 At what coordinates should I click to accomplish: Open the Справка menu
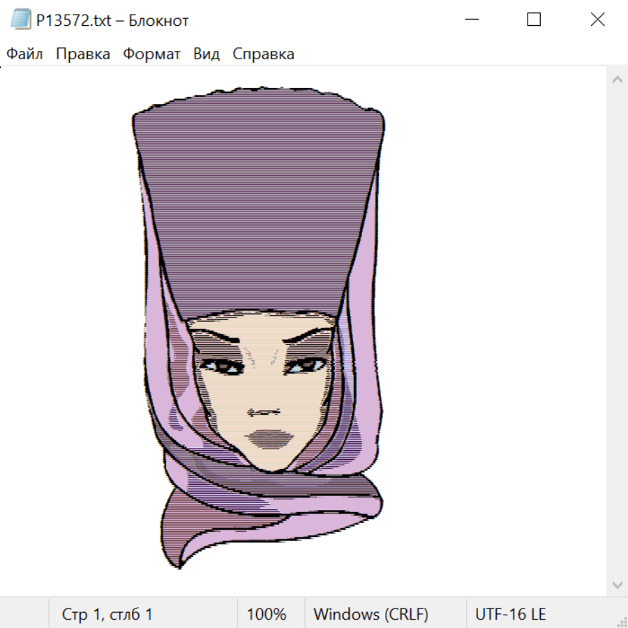coord(263,54)
